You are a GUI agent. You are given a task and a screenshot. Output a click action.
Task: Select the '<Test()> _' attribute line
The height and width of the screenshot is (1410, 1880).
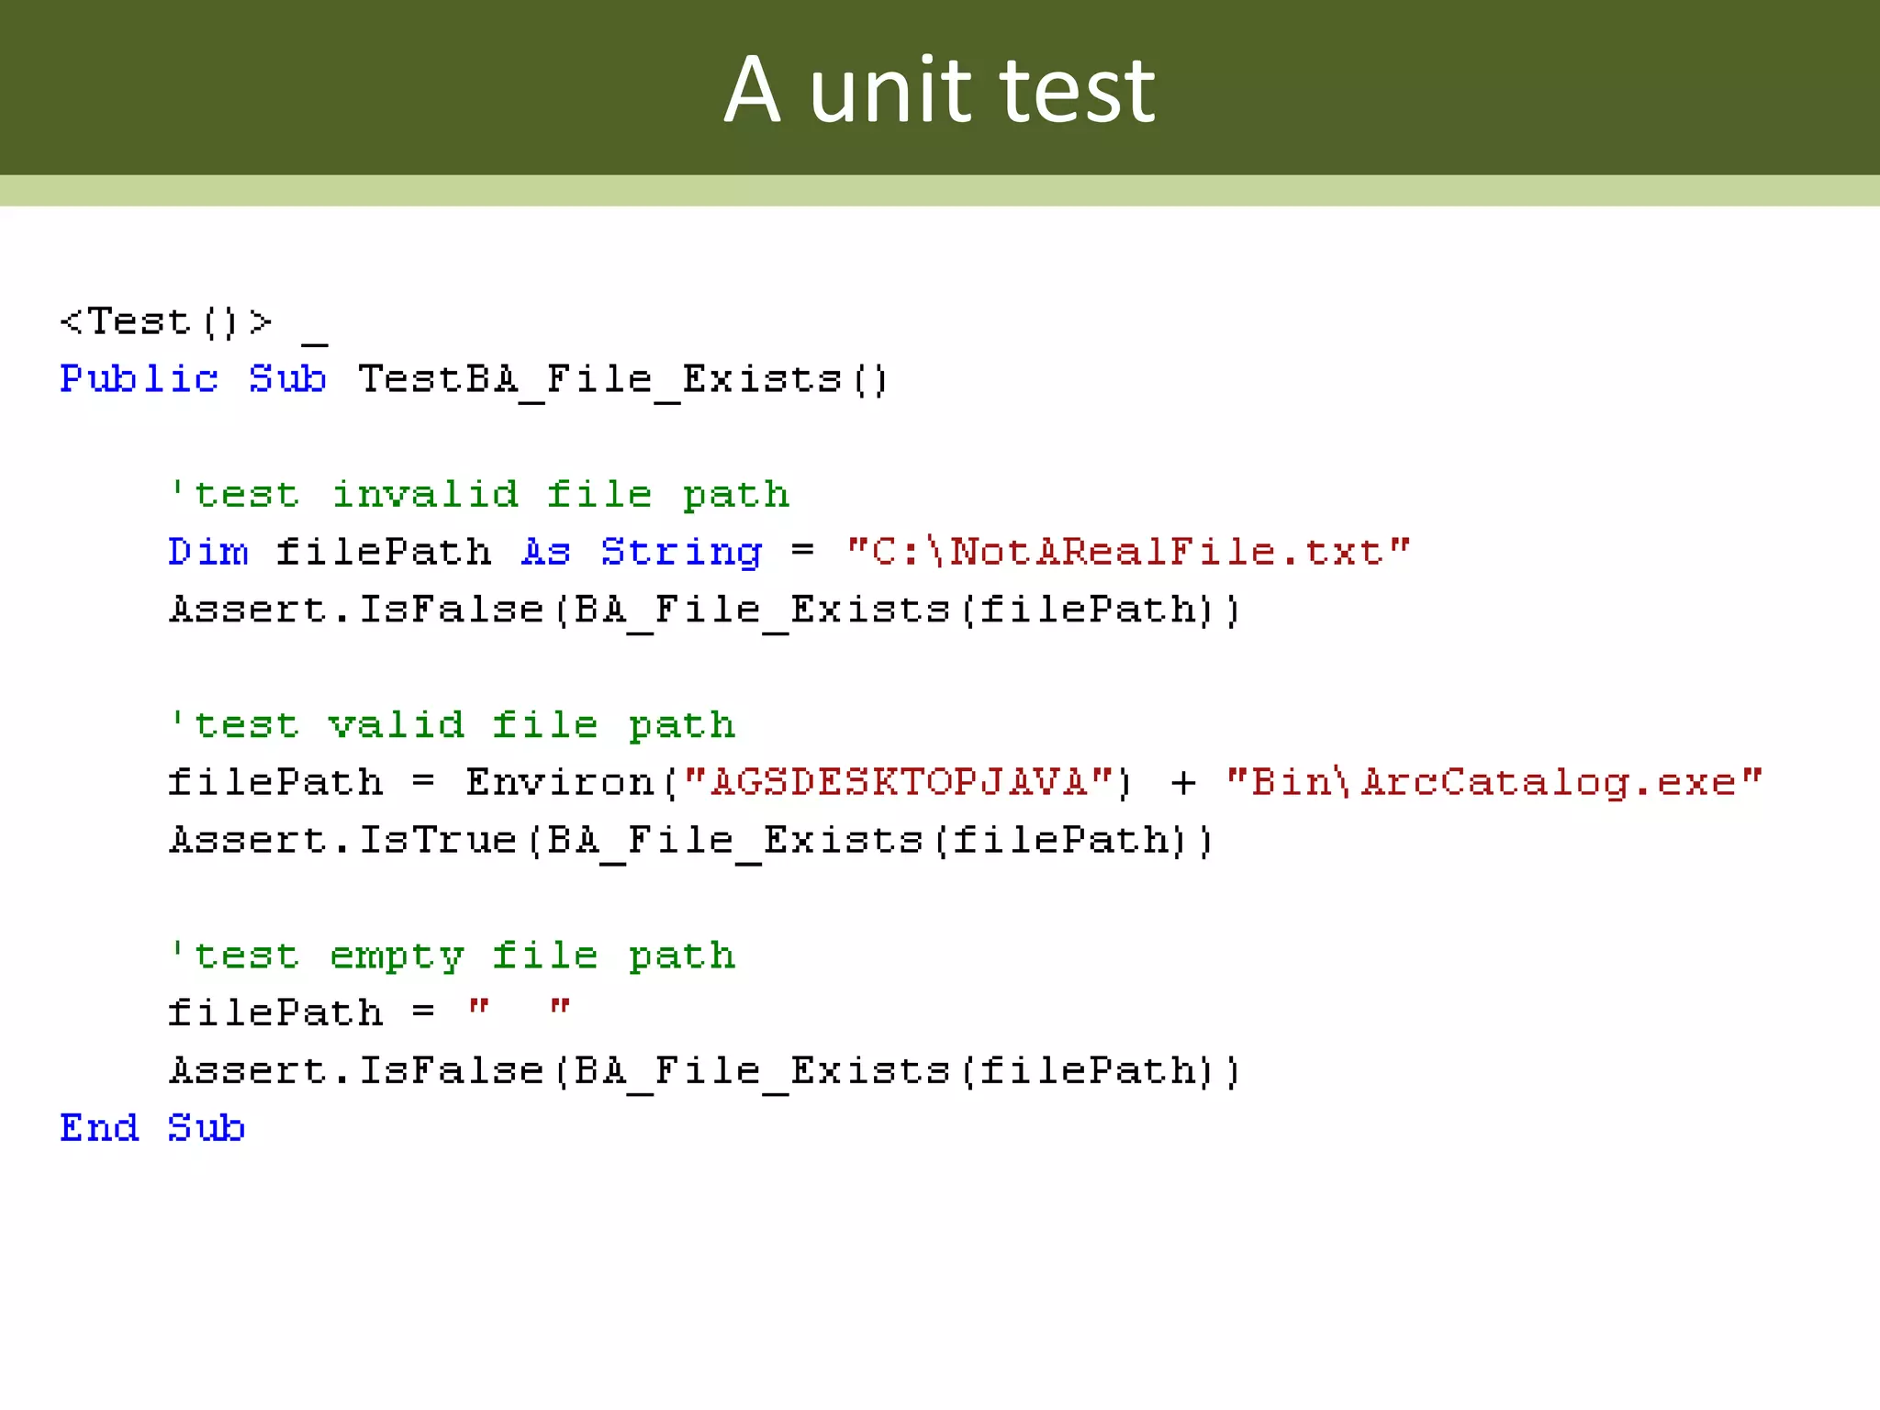[x=194, y=324]
